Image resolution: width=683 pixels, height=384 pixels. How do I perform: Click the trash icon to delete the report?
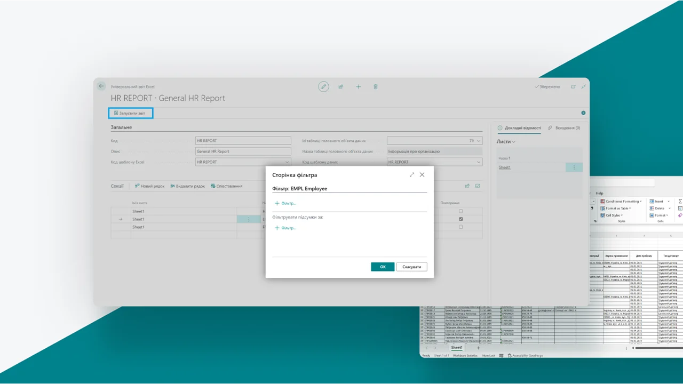(x=376, y=86)
